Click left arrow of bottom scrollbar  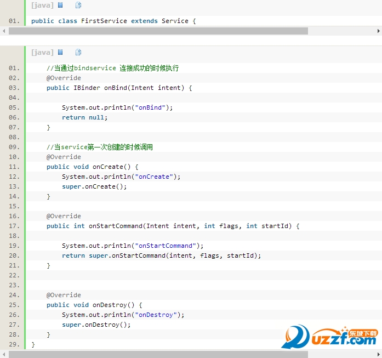4,354
